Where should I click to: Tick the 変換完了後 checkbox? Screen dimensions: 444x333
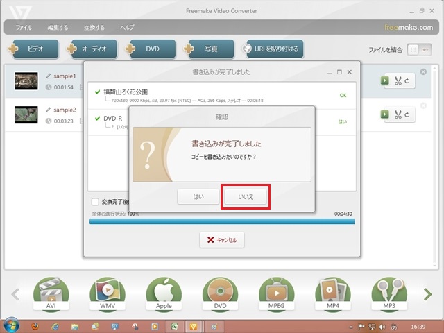pos(96,202)
